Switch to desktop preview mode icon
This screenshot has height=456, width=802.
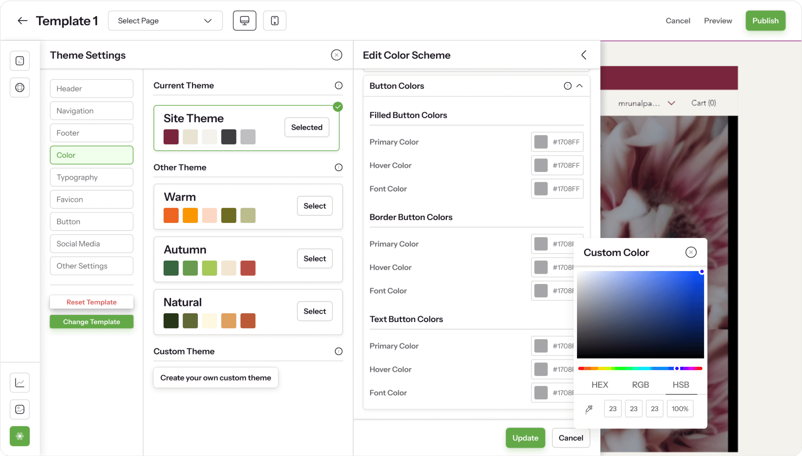[244, 21]
